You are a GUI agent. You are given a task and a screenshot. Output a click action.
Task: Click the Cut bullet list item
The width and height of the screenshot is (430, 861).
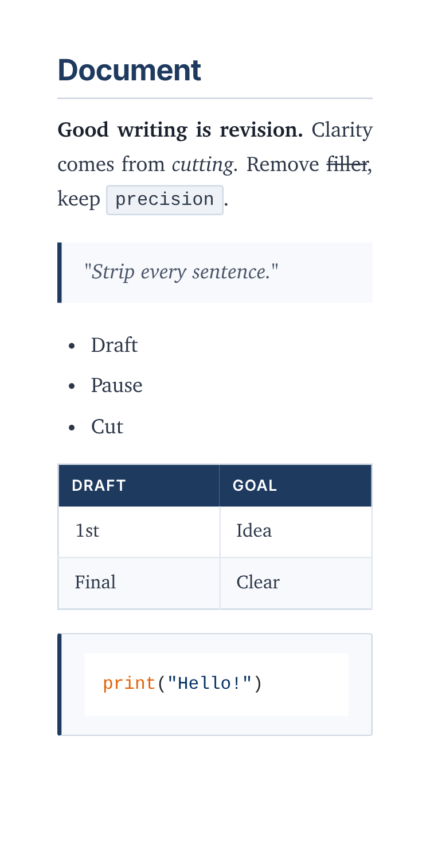pos(107,426)
